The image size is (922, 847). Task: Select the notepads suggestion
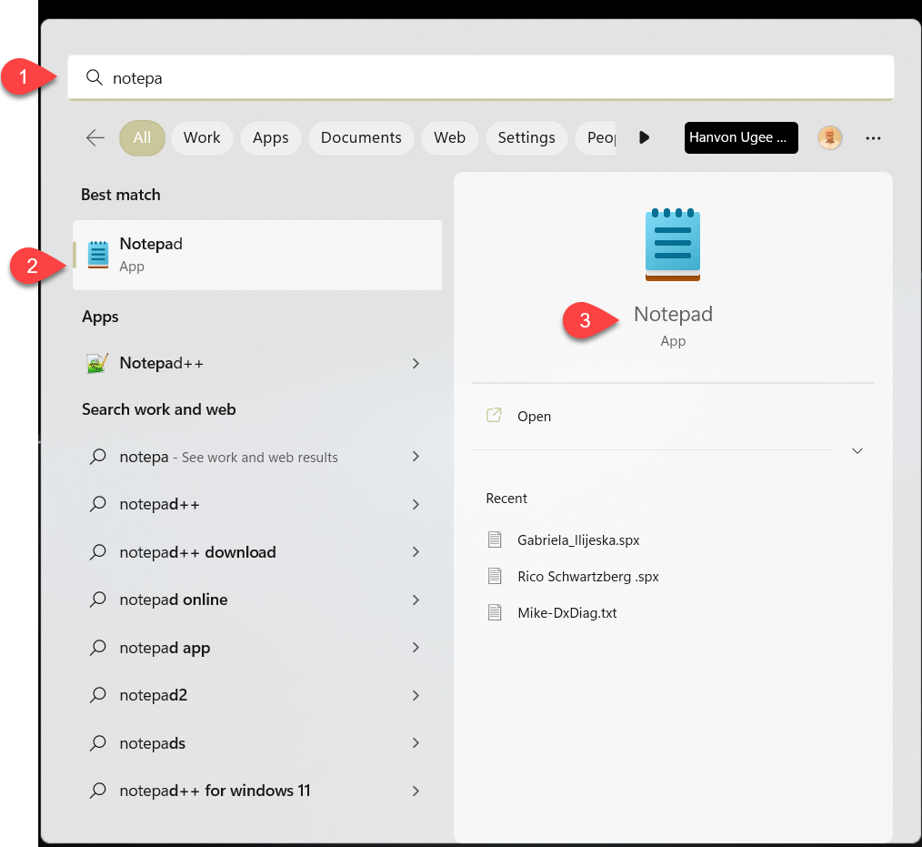pos(257,743)
